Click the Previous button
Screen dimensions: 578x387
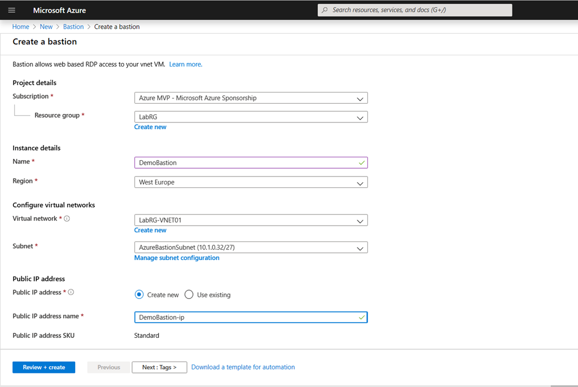point(109,367)
